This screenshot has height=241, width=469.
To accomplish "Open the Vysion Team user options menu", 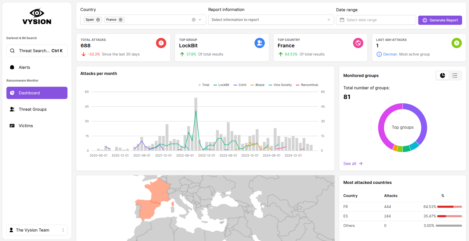I will point(63,230).
